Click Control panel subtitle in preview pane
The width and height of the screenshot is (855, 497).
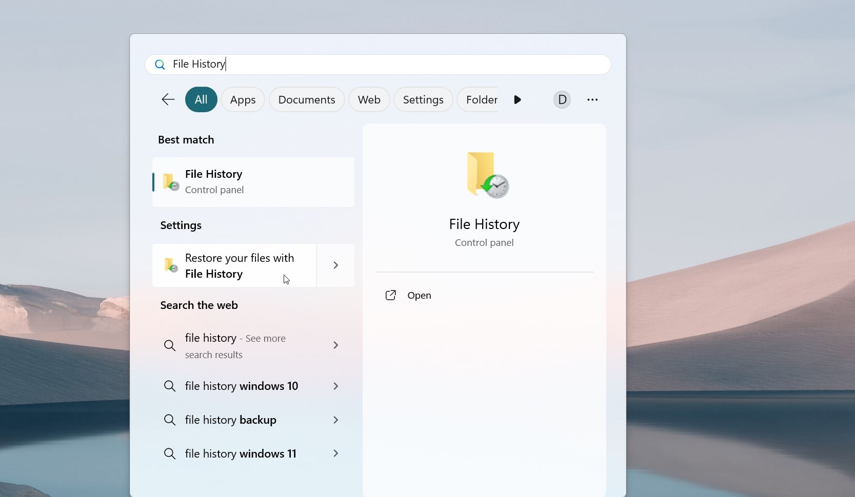[x=484, y=243]
